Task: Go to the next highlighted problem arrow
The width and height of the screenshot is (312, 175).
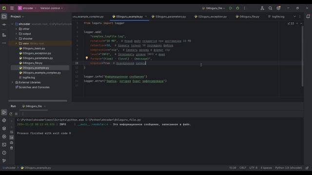Action: click(x=301, y=23)
